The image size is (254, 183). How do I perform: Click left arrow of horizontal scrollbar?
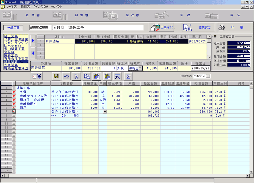[2, 175]
